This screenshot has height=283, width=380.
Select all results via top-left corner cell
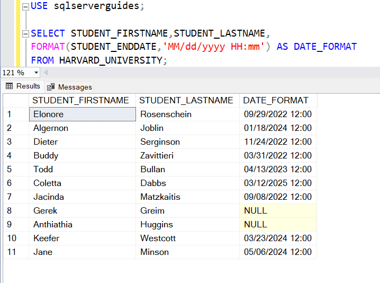click(x=16, y=101)
